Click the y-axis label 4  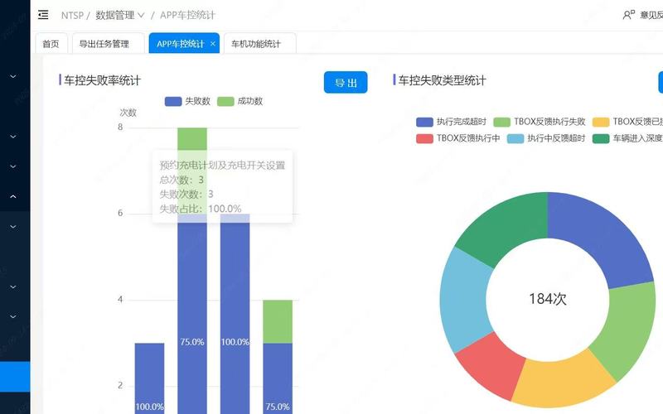coord(120,300)
